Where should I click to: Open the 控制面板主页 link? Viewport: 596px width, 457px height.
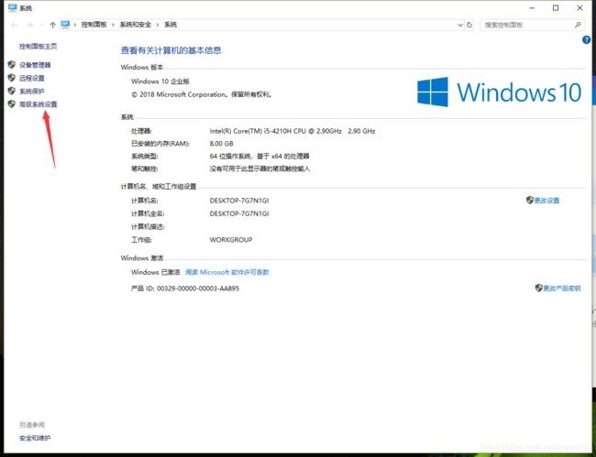[38, 47]
